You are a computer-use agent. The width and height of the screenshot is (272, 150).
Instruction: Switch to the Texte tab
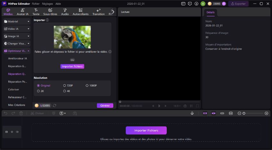pos(36,12)
